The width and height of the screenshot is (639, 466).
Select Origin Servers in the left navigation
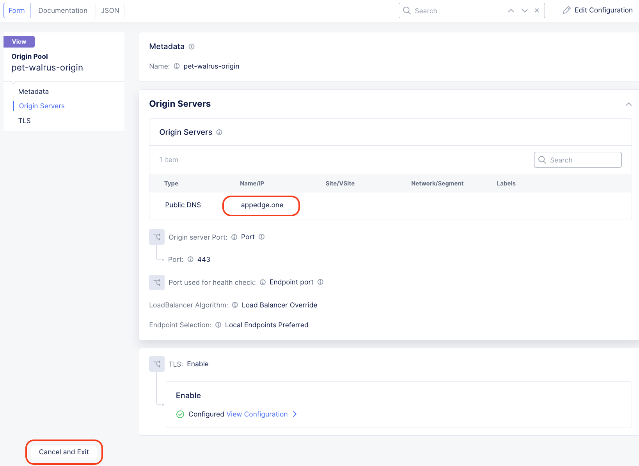tap(42, 106)
